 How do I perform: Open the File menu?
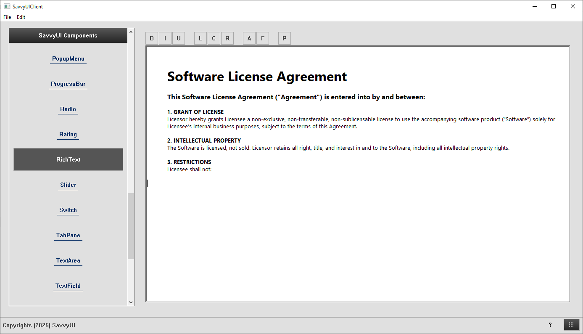tap(7, 17)
